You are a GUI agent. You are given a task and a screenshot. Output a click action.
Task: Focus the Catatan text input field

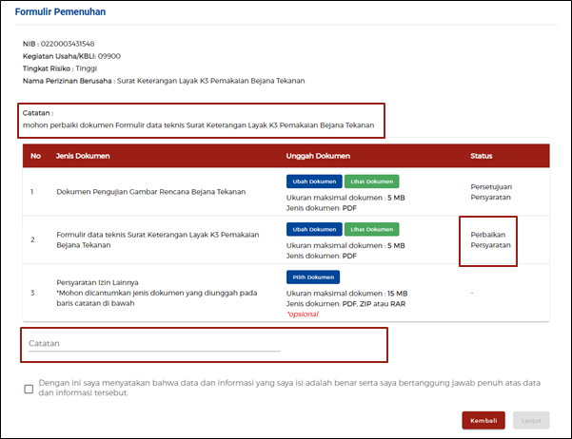(154, 344)
